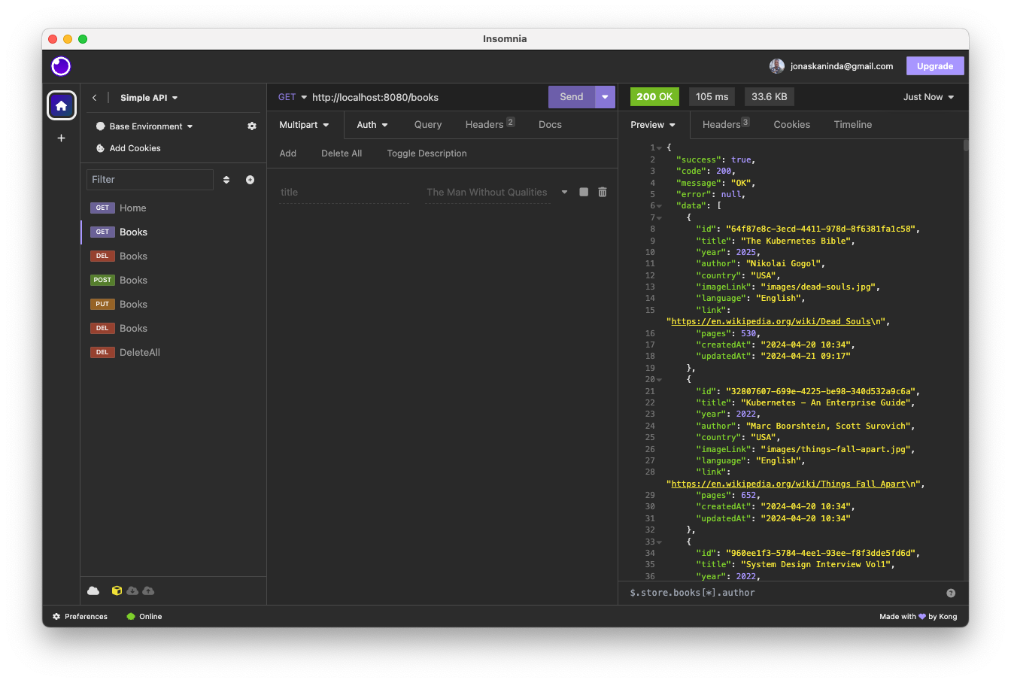Open the Dead_Souls Wikipedia link
This screenshot has width=1011, height=683.
[x=771, y=322]
